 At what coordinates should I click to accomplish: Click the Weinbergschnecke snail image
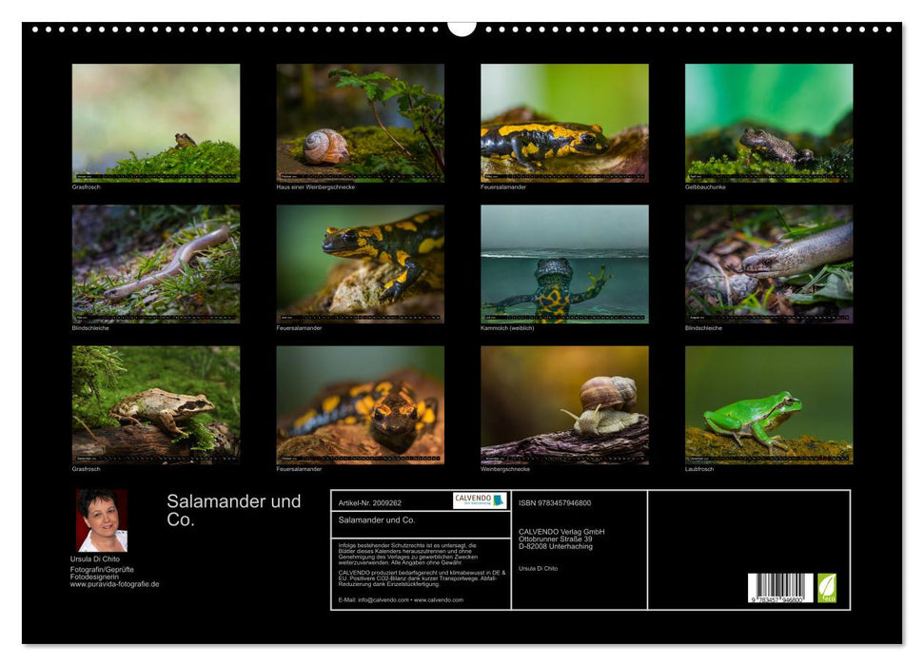coord(564,406)
